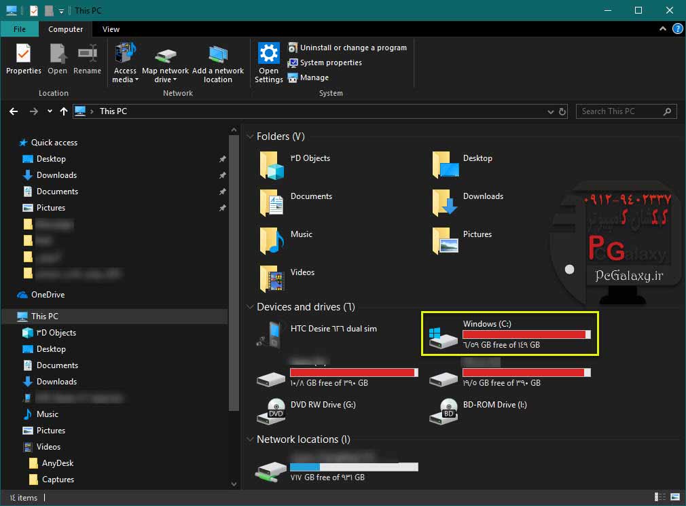Click Uninstall or change a program

point(353,48)
